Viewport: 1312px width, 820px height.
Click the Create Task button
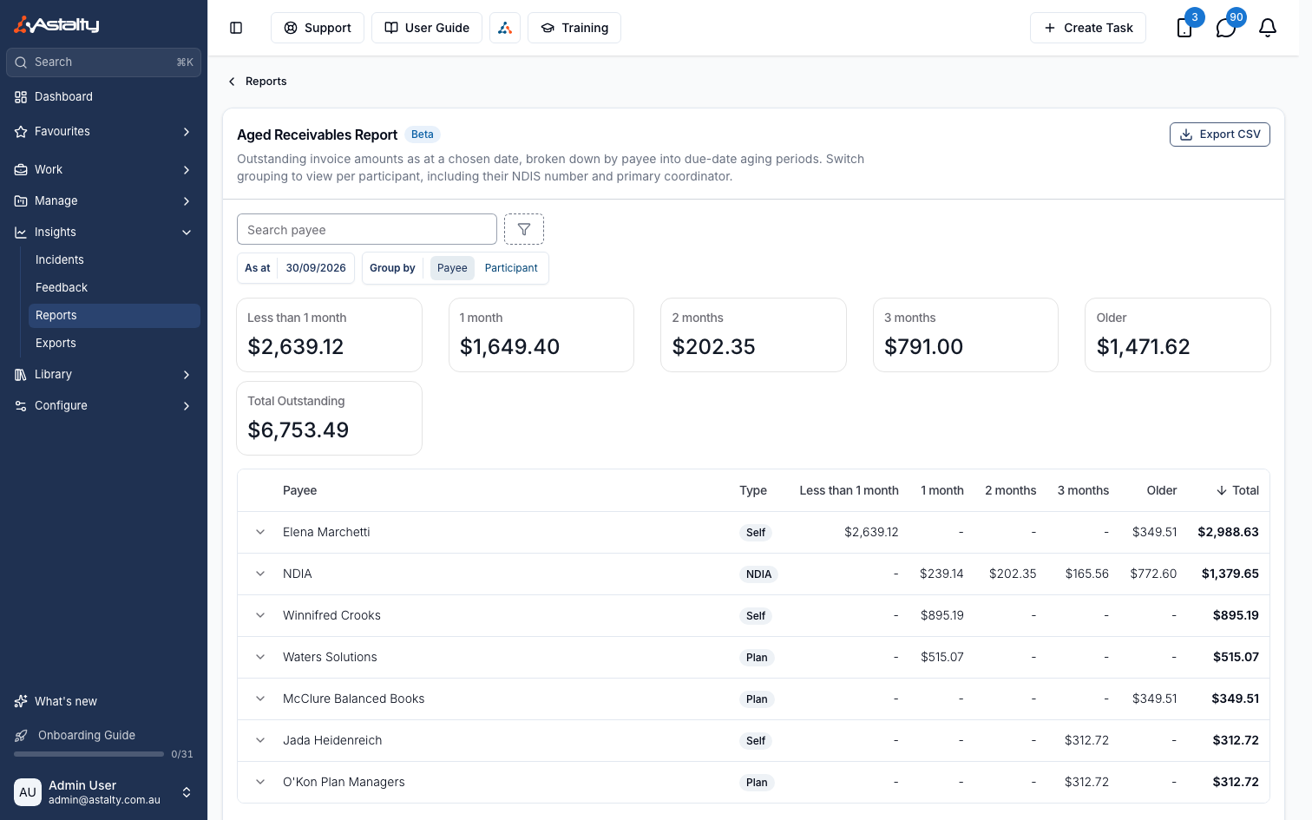coord(1088,28)
